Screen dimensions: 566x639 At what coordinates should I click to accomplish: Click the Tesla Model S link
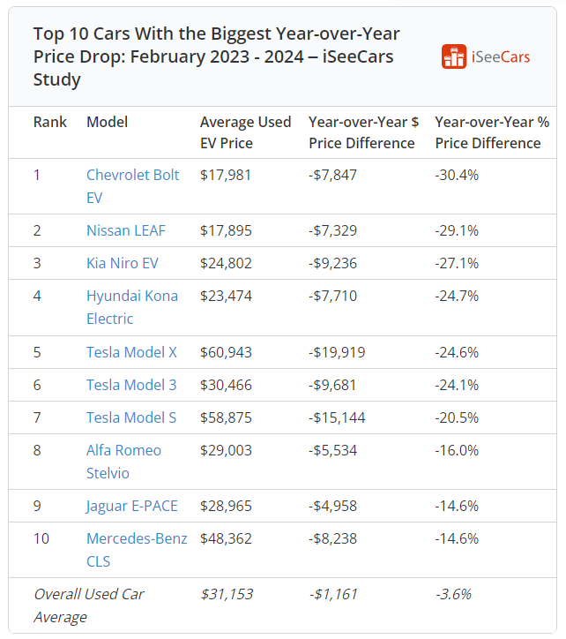click(x=131, y=417)
